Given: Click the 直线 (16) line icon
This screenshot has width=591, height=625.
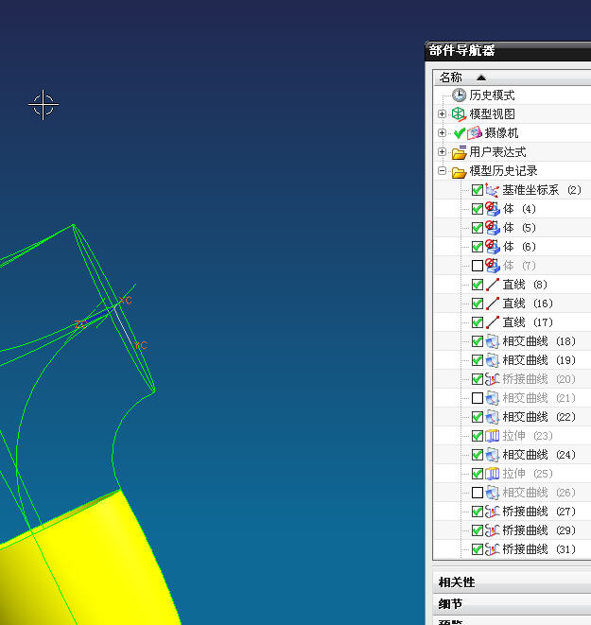Looking at the screenshot, I should tap(492, 304).
